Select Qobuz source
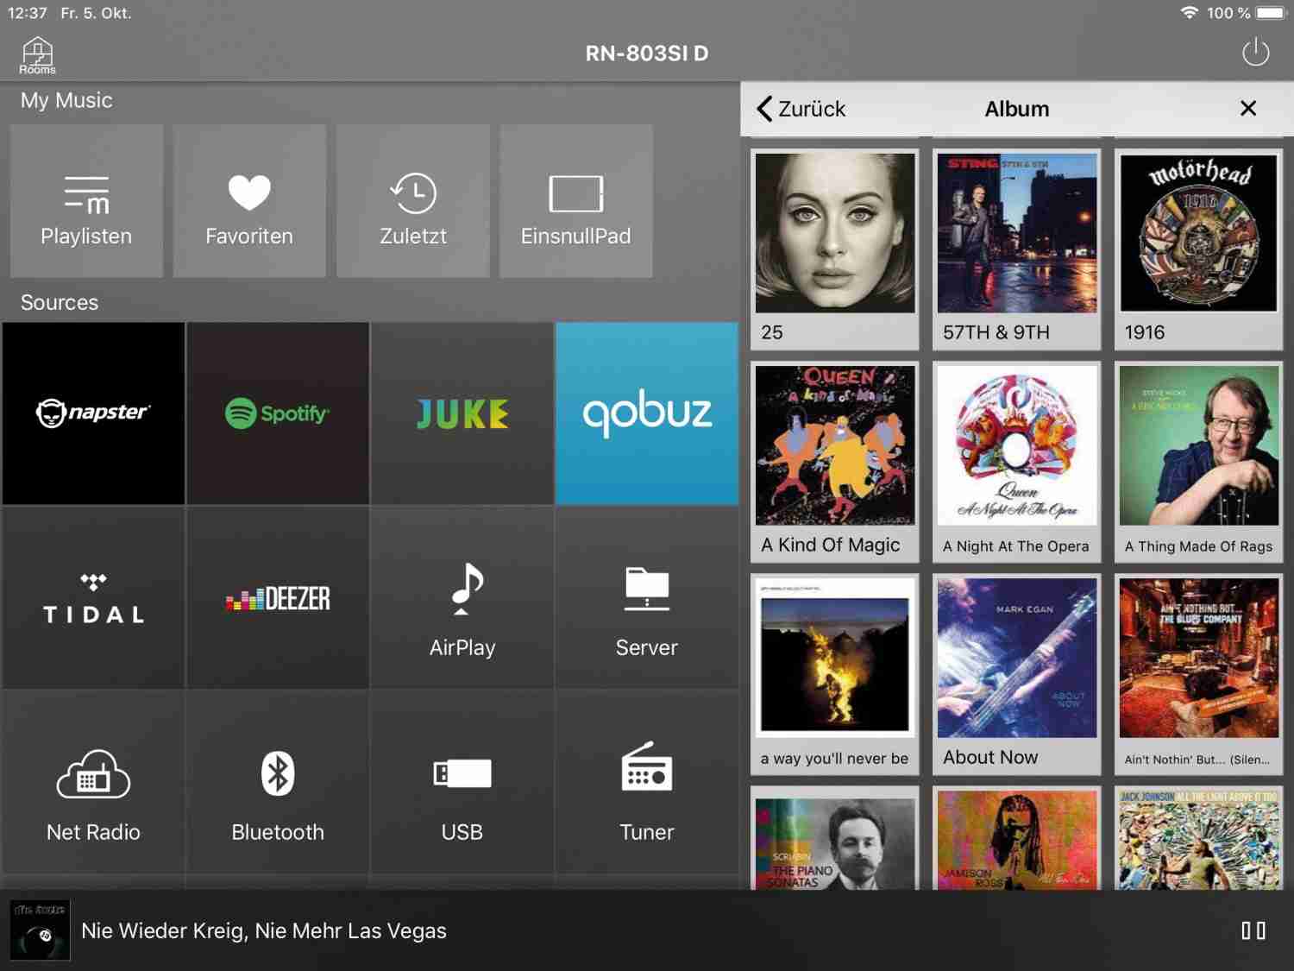The height and width of the screenshot is (971, 1294). 647,413
